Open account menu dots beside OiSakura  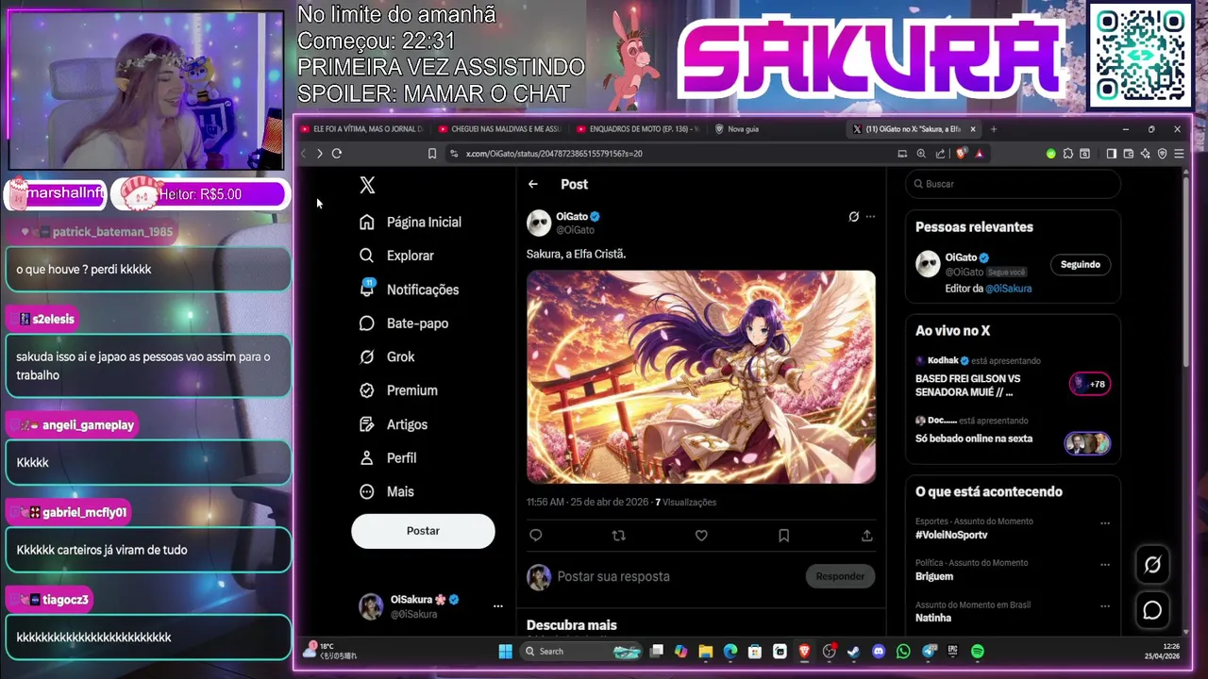point(498,606)
